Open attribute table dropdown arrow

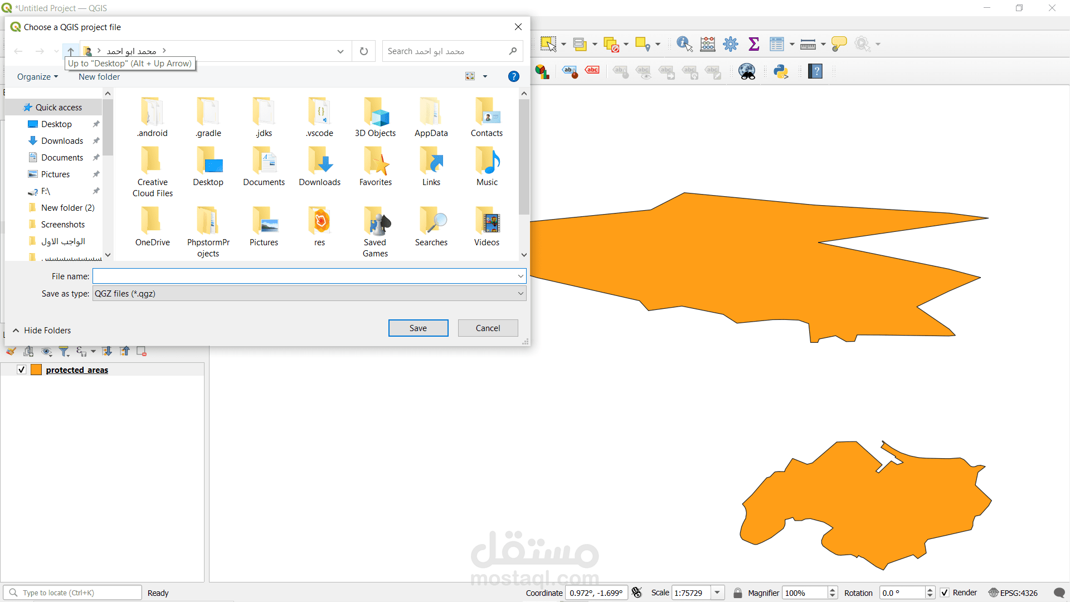(x=792, y=44)
